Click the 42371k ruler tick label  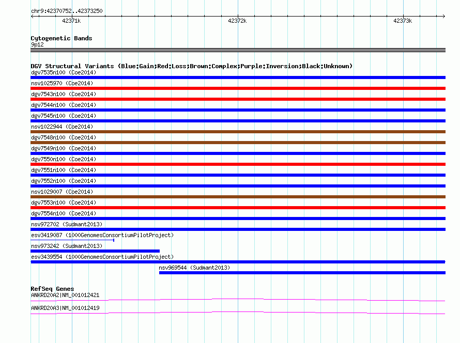coord(71,21)
